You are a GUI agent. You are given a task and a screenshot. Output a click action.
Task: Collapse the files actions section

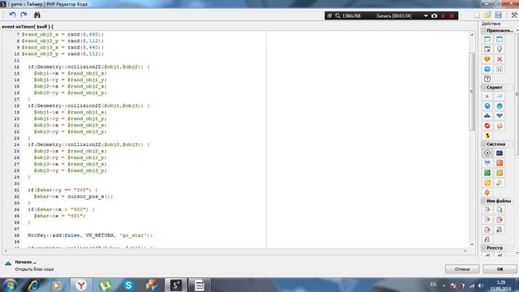[483, 201]
